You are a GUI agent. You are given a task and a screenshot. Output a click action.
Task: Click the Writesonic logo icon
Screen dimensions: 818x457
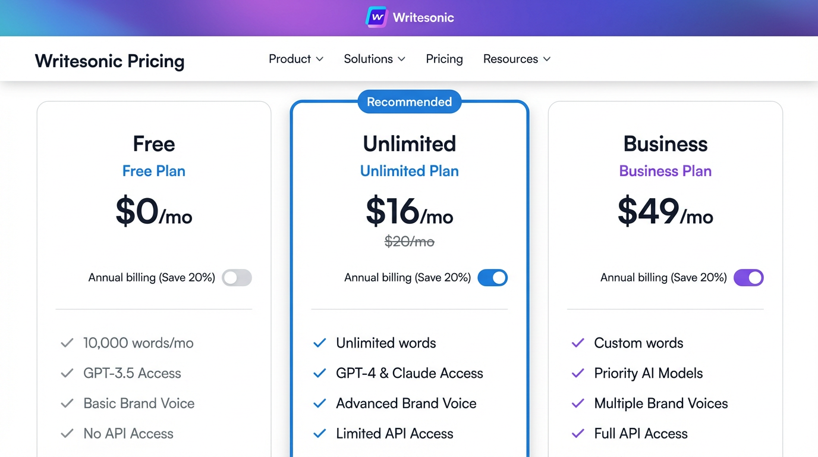point(376,17)
